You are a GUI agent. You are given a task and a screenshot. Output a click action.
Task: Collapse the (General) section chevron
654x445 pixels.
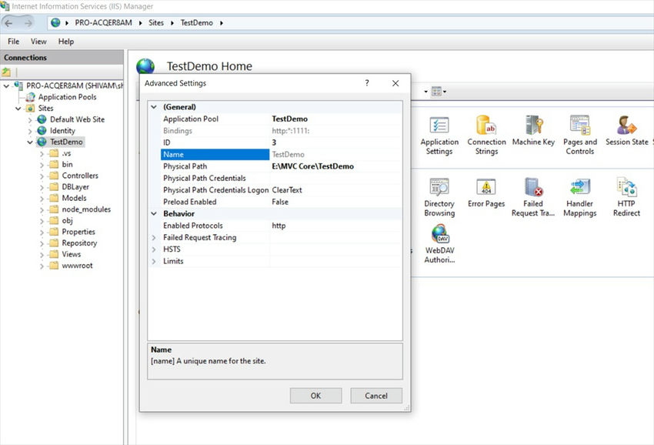tap(154, 107)
